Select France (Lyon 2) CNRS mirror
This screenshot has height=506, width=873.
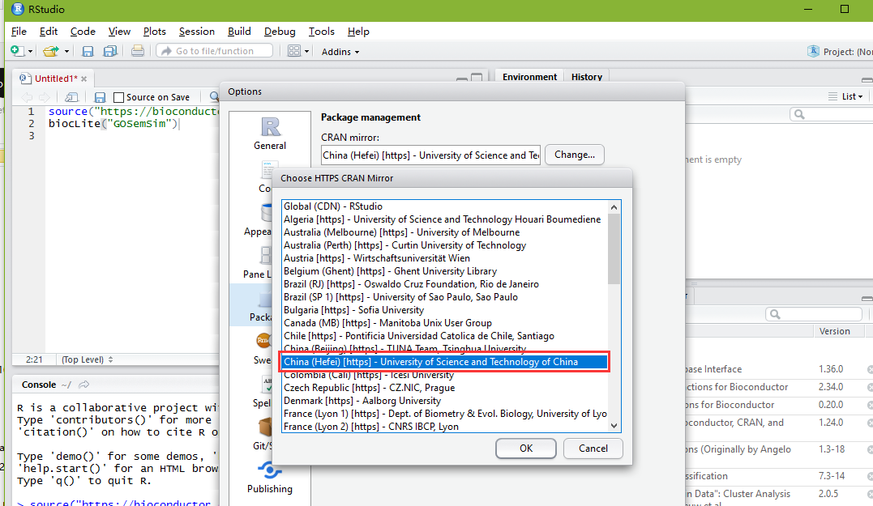coord(444,427)
